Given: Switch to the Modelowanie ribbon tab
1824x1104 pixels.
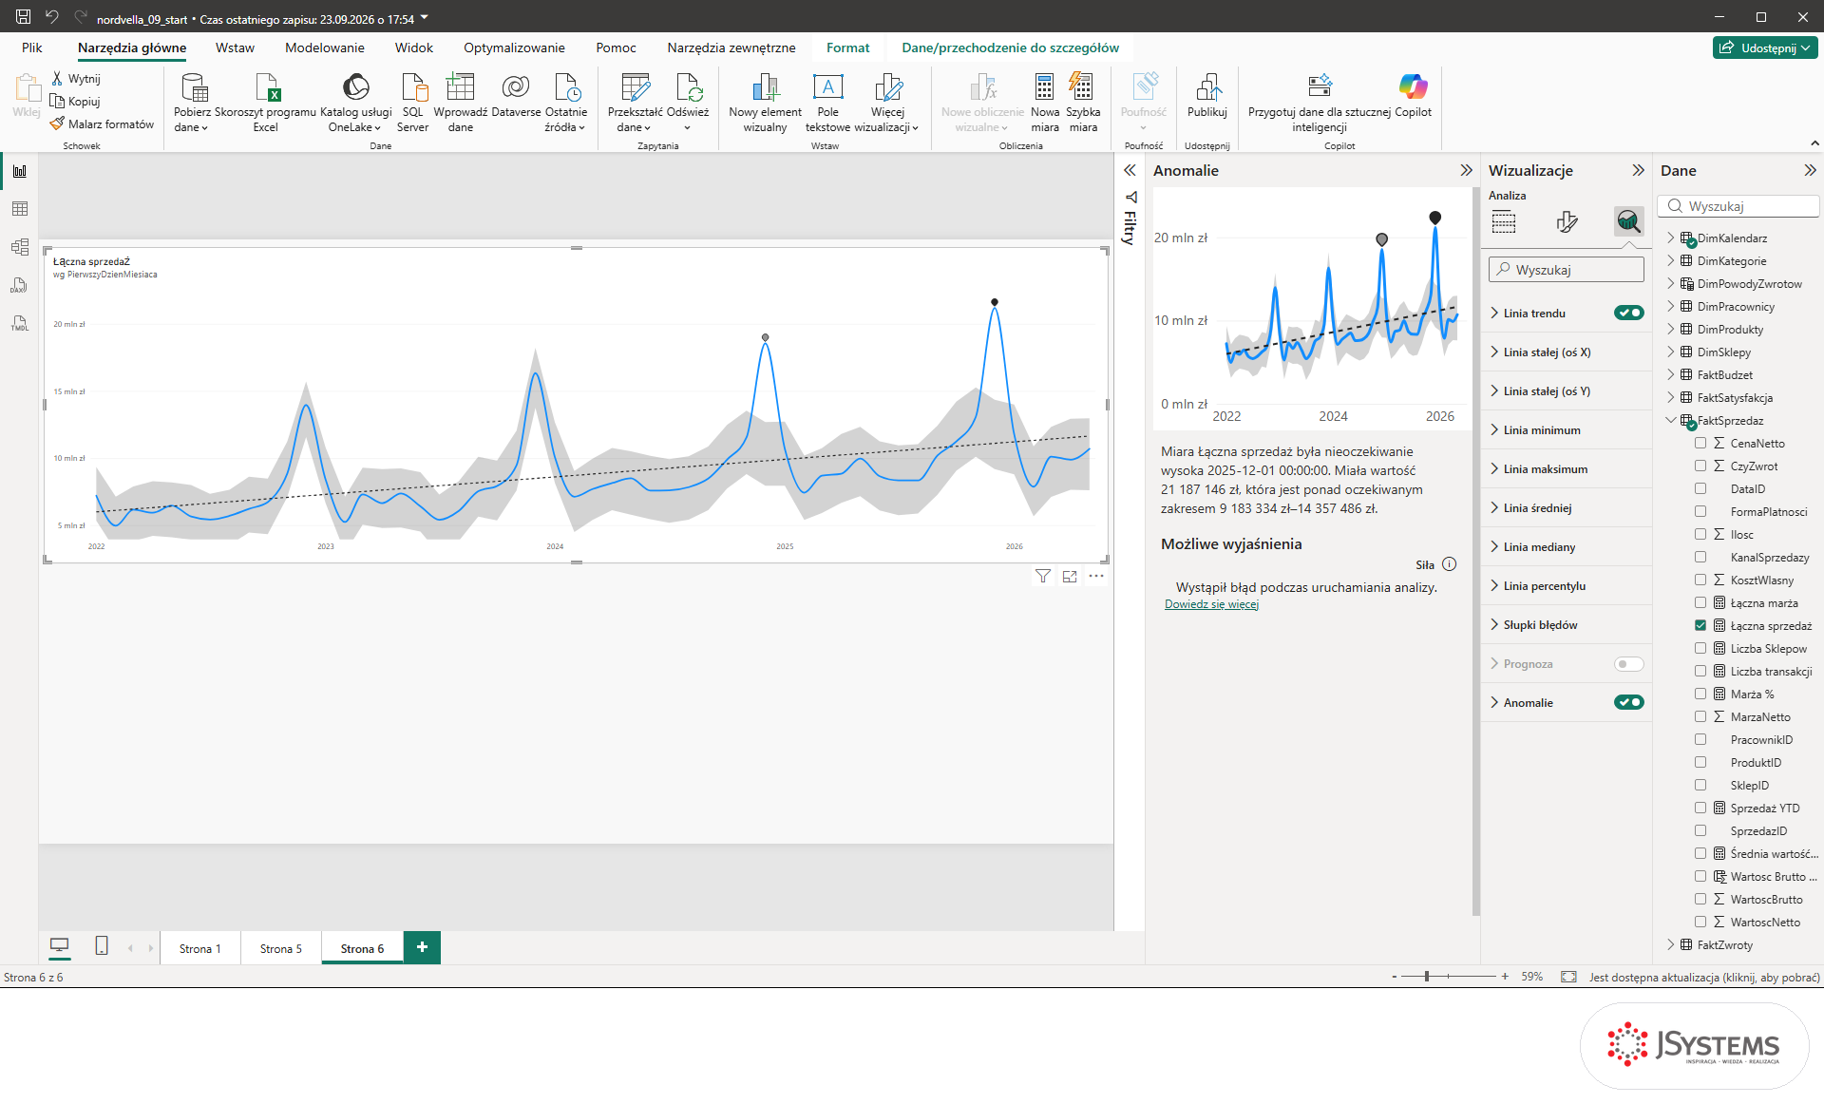Looking at the screenshot, I should [325, 48].
